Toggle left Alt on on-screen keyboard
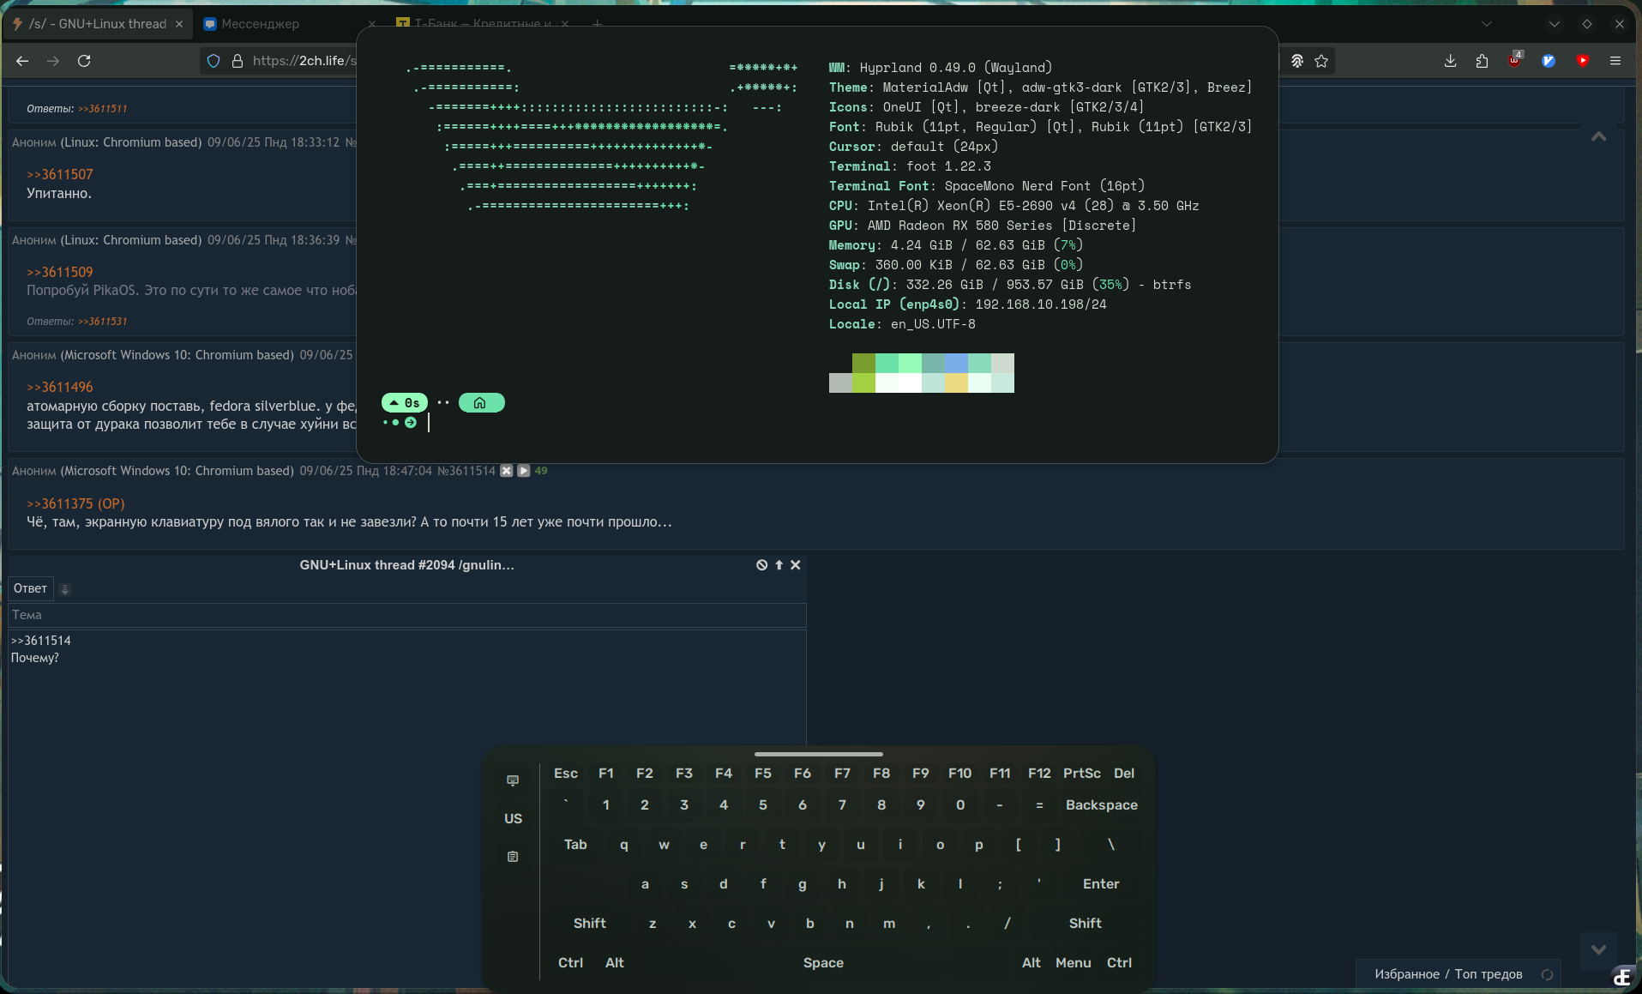 pyautogui.click(x=615, y=963)
